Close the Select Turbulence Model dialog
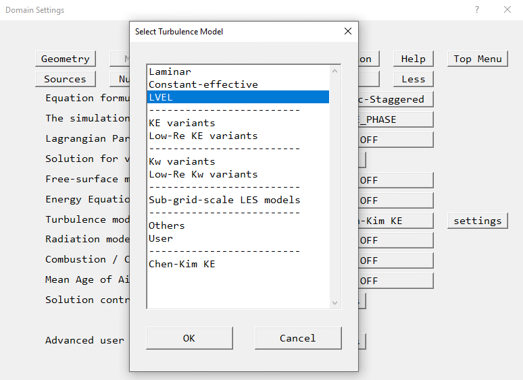Viewport: 523px width, 380px height. pyautogui.click(x=348, y=31)
